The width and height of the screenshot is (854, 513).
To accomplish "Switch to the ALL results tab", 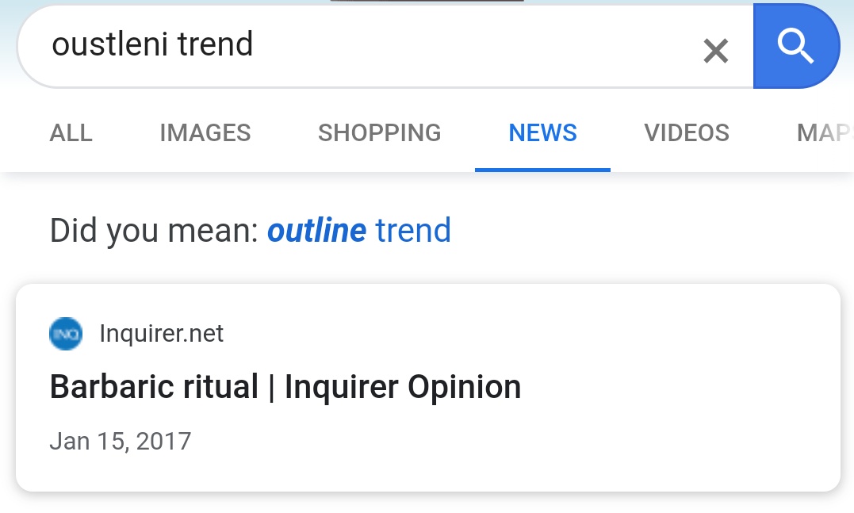I will pyautogui.click(x=71, y=132).
